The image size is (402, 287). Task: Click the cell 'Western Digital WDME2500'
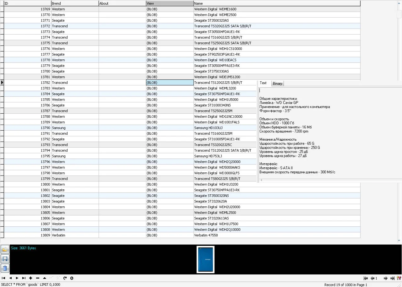click(x=277, y=15)
